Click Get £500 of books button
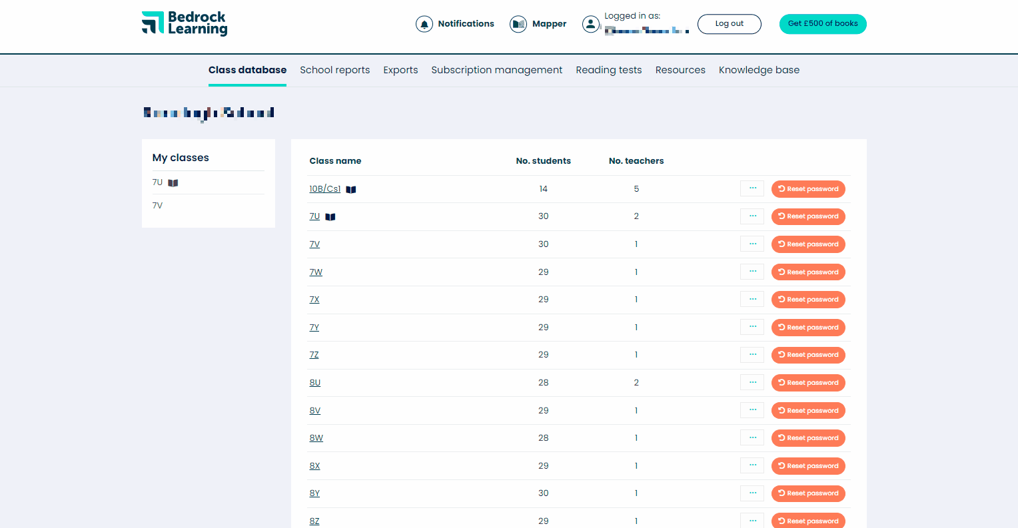Image resolution: width=1018 pixels, height=528 pixels. 823,24
